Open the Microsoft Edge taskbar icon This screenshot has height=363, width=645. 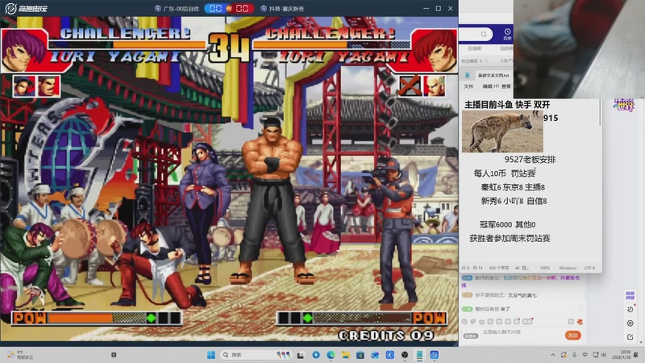coord(331,355)
